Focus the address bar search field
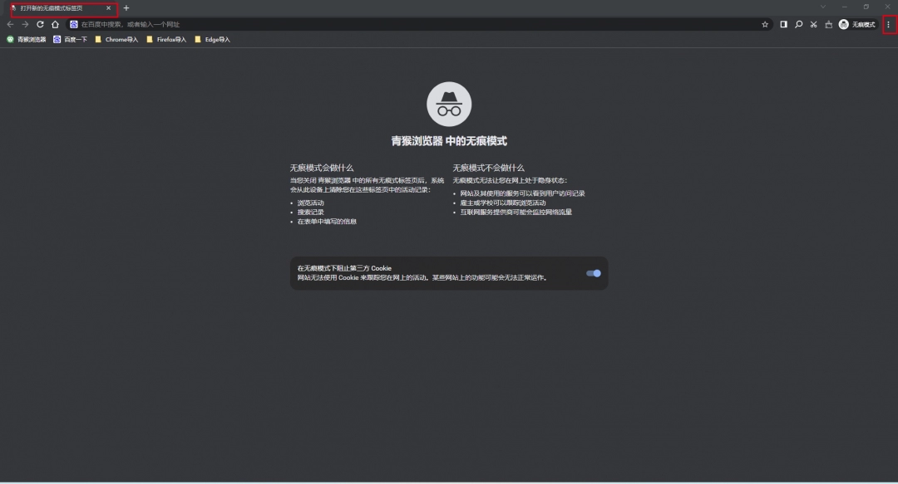 tap(418, 25)
